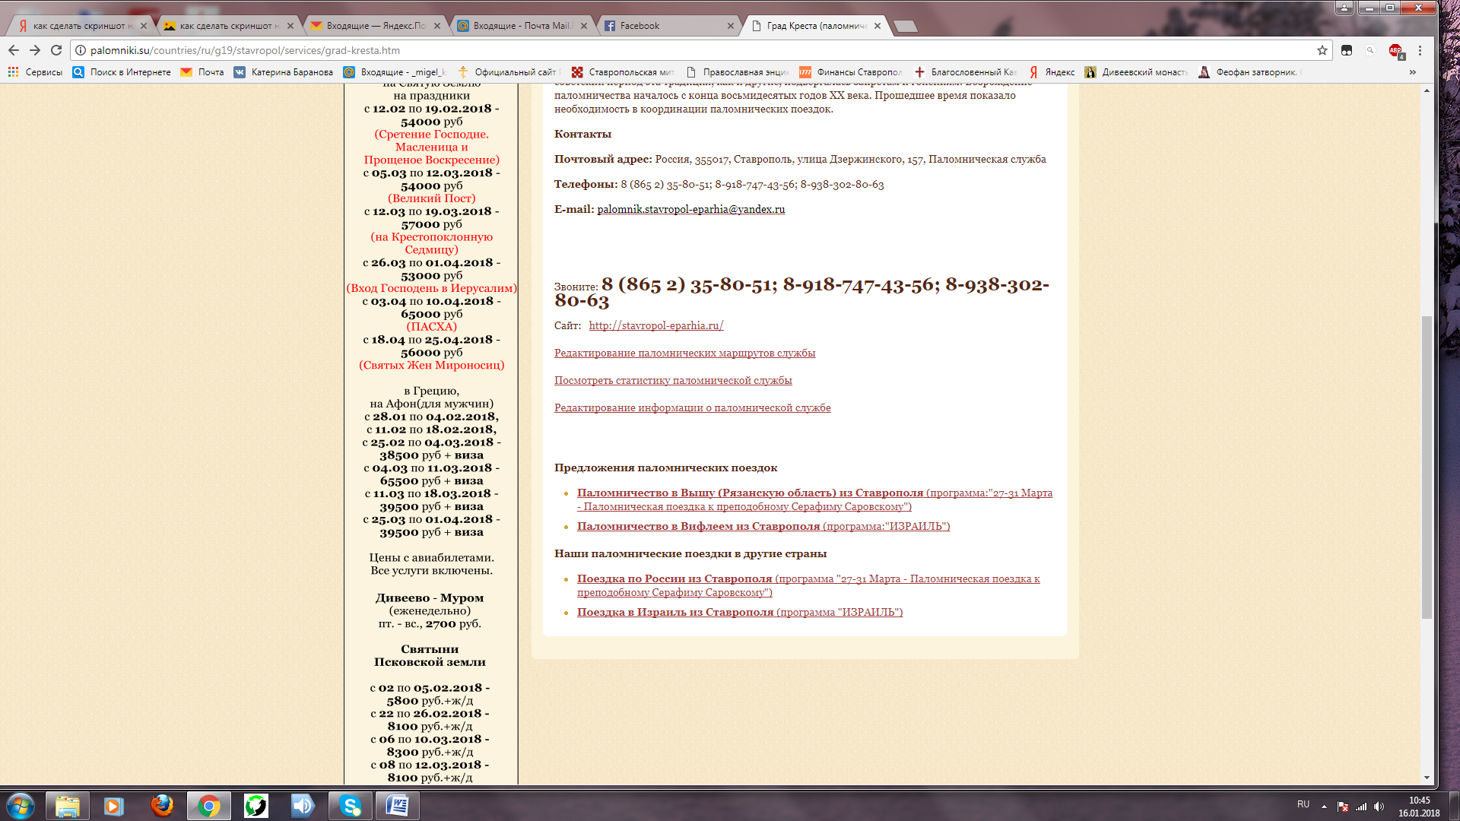
Task: Click the palomnik.stavropol-eparhia email link
Action: [x=690, y=209]
